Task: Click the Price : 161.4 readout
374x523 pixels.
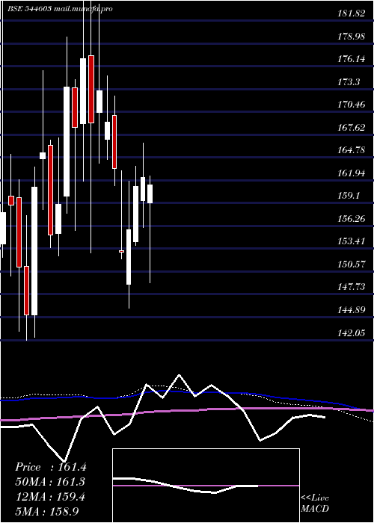Action: click(x=51, y=467)
